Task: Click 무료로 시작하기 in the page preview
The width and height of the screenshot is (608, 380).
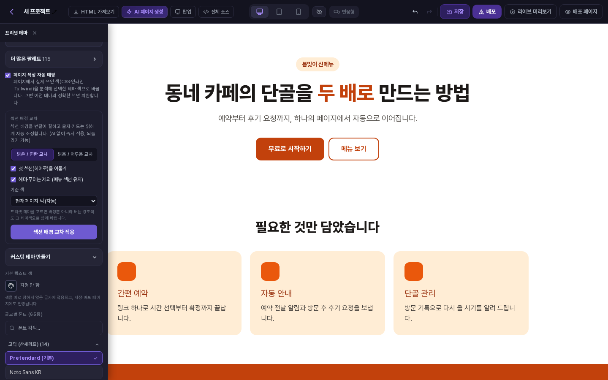Action: coord(290,149)
